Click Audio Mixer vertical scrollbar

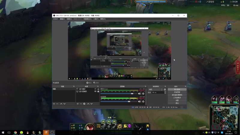[146, 96]
